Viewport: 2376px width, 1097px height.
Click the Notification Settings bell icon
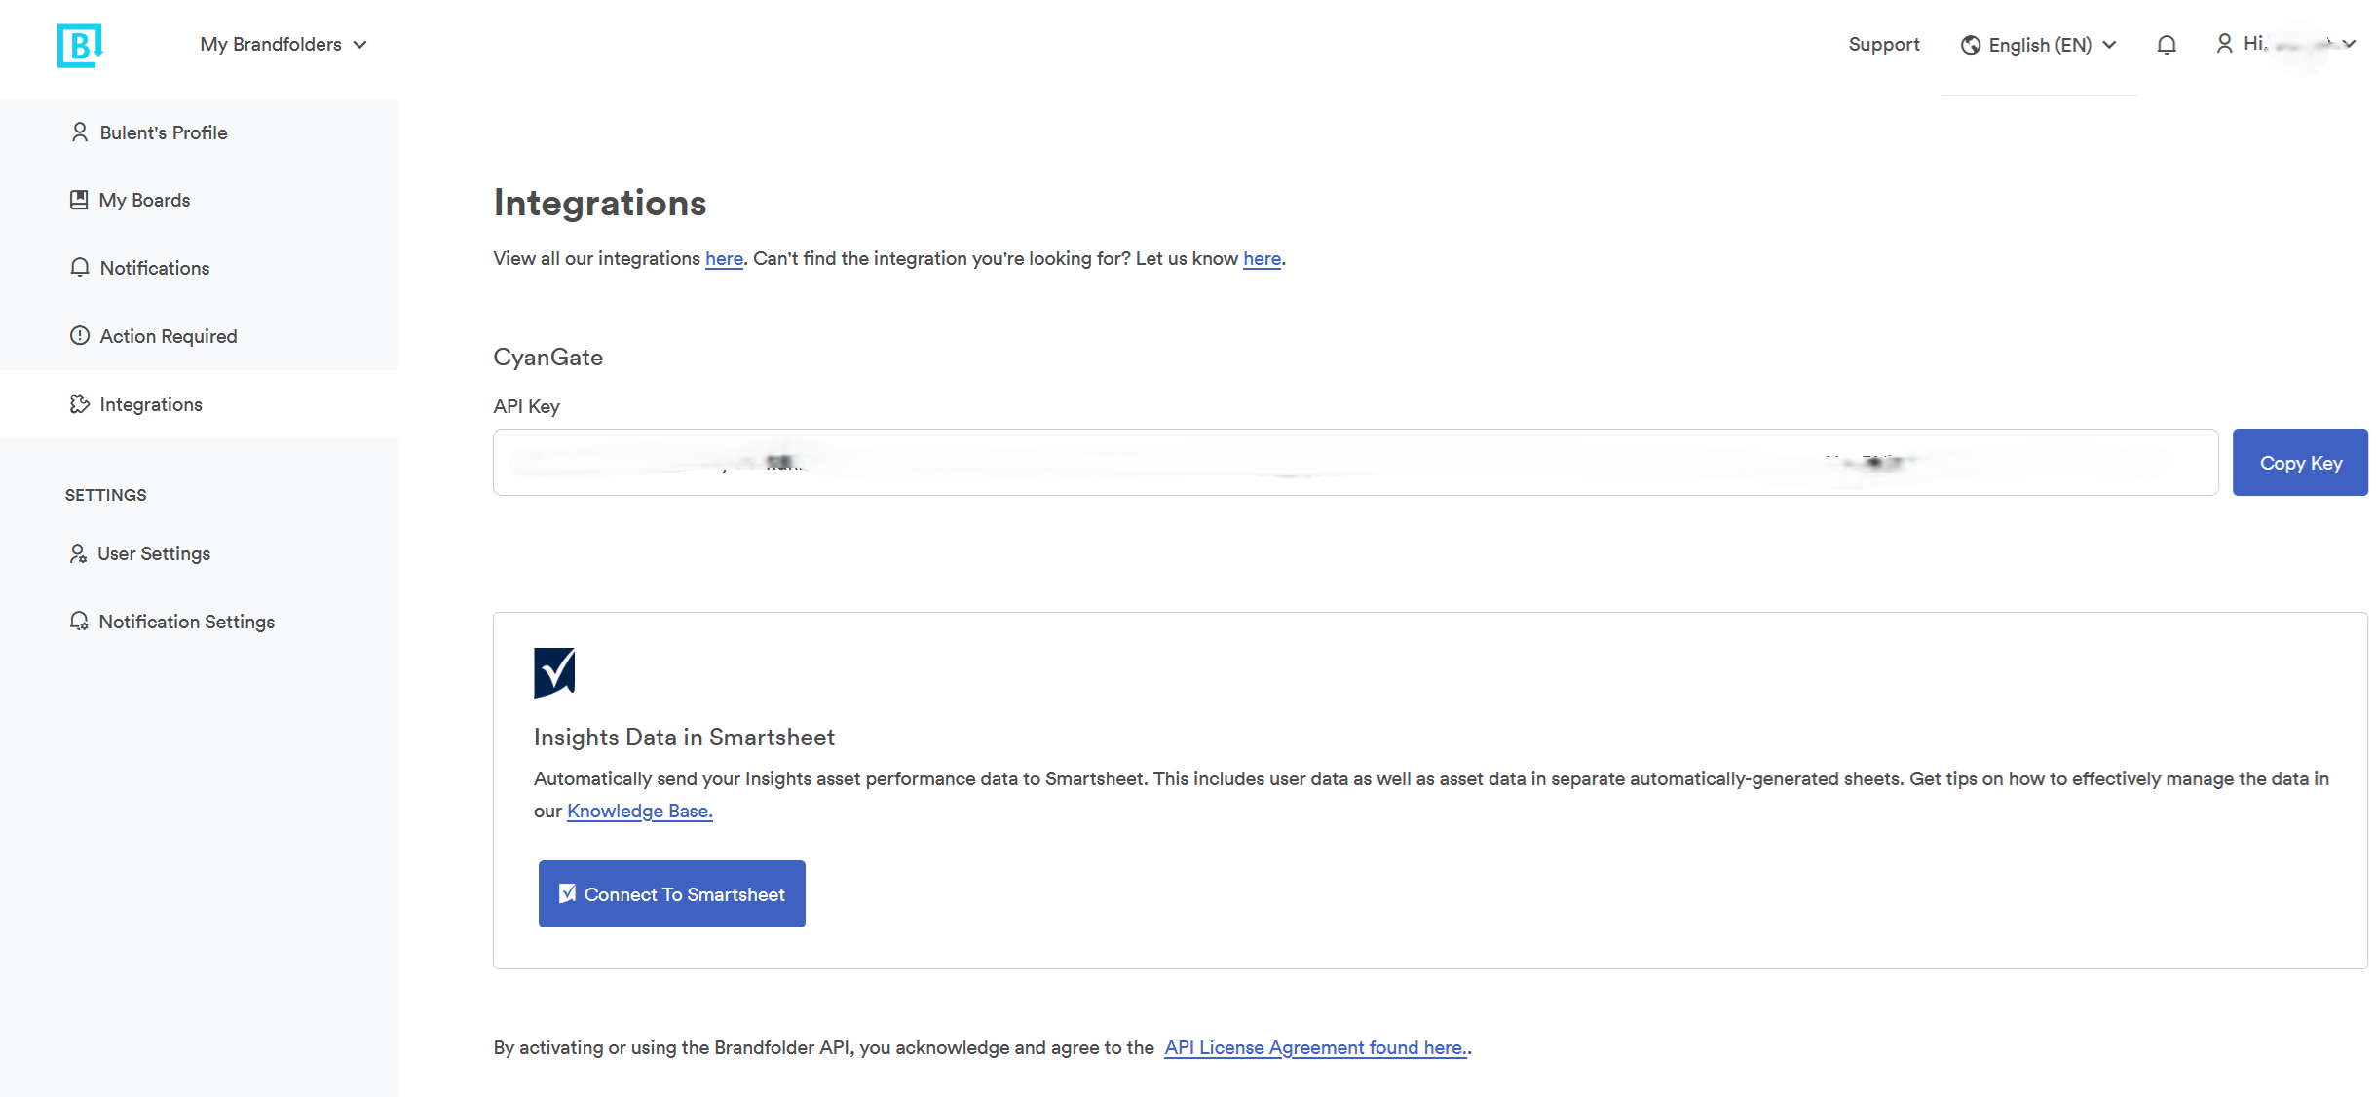point(79,622)
